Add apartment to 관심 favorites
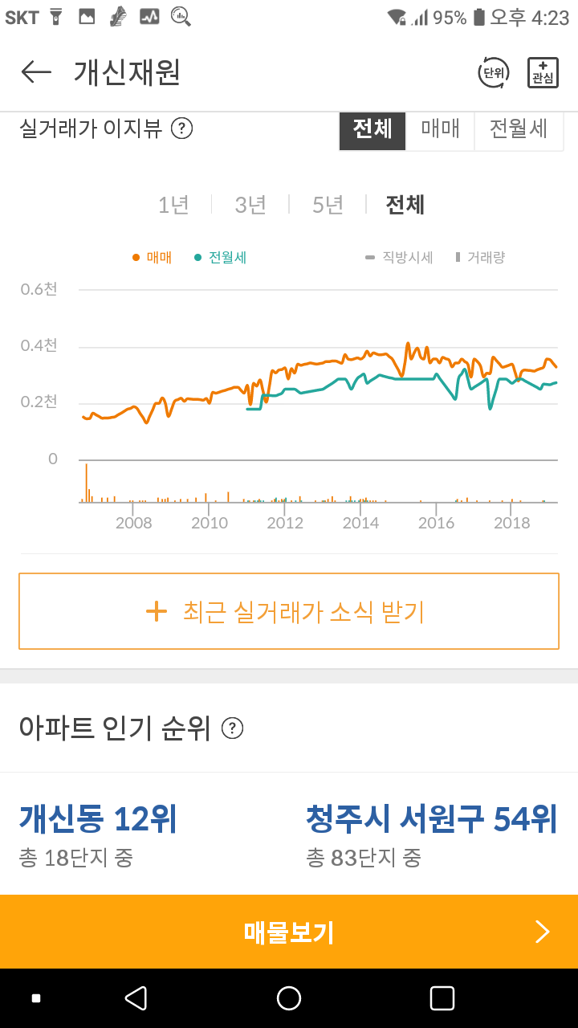The height and width of the screenshot is (1028, 578). coord(543,72)
